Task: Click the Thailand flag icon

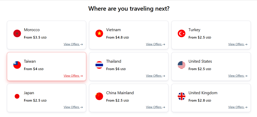Action: coord(99,65)
